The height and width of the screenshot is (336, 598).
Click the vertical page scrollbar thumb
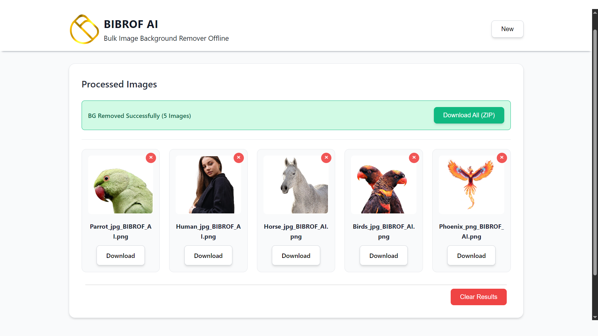595,152
